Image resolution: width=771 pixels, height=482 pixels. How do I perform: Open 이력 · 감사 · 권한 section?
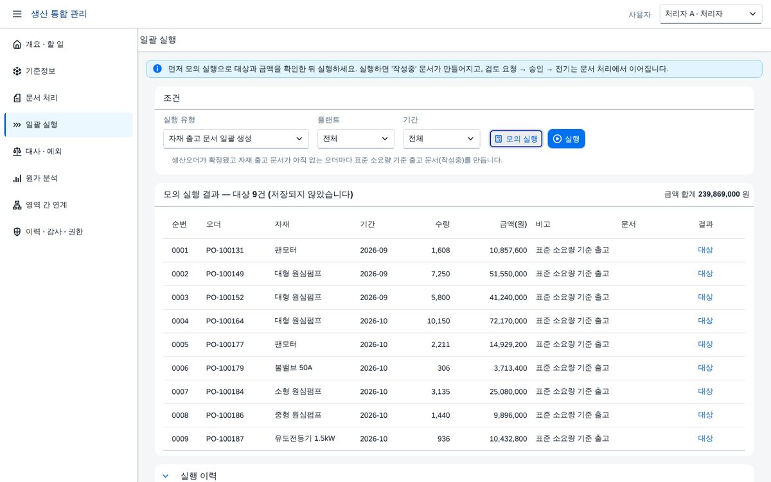click(69, 232)
